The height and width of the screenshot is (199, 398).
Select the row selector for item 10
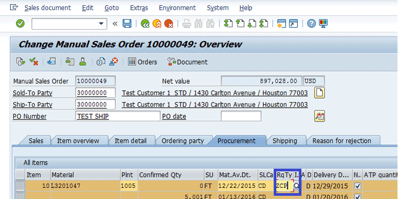[x=20, y=186]
